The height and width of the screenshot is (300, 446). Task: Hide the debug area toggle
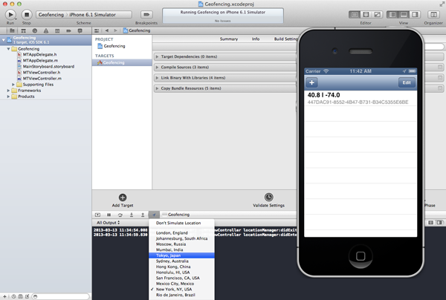click(97, 215)
